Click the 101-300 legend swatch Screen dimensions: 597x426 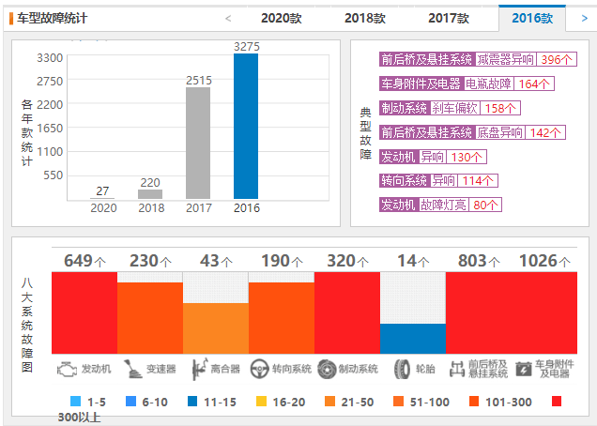[474, 402]
